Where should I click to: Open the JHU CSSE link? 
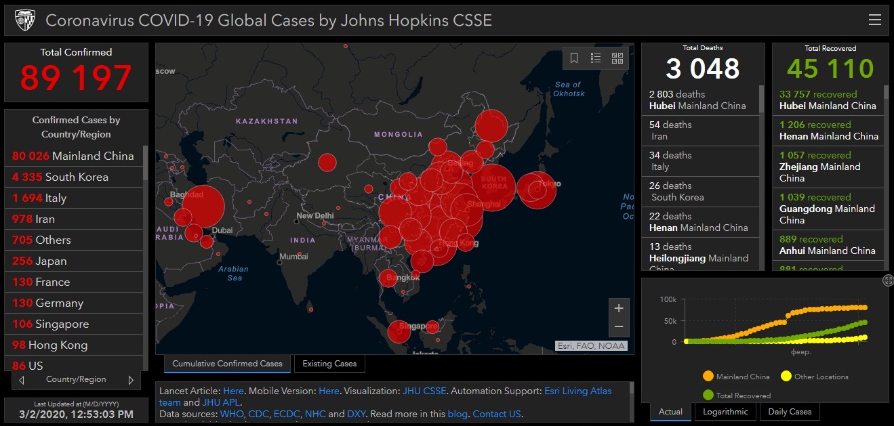click(x=424, y=391)
